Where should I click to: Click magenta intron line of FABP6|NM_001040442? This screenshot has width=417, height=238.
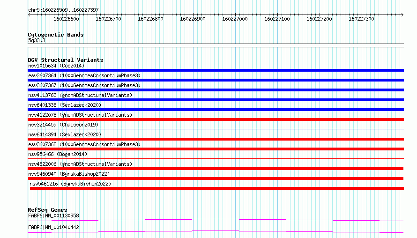[x=216, y=231]
